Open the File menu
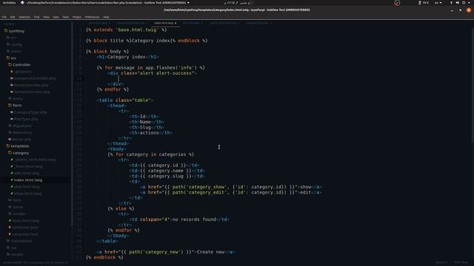 [x=4, y=17]
